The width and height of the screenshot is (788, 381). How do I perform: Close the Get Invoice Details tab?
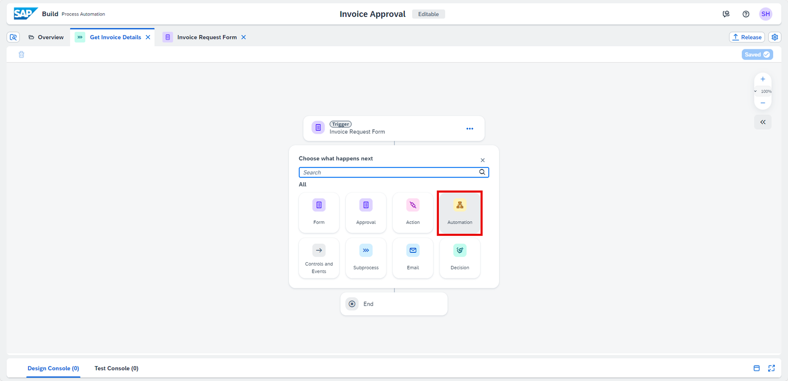point(148,37)
